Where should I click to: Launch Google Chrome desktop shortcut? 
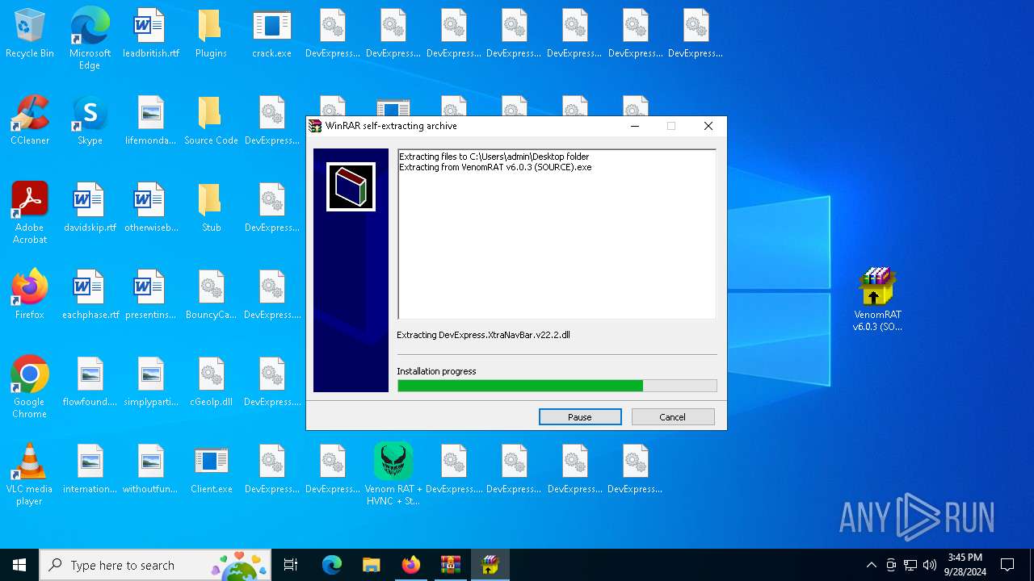click(30, 387)
